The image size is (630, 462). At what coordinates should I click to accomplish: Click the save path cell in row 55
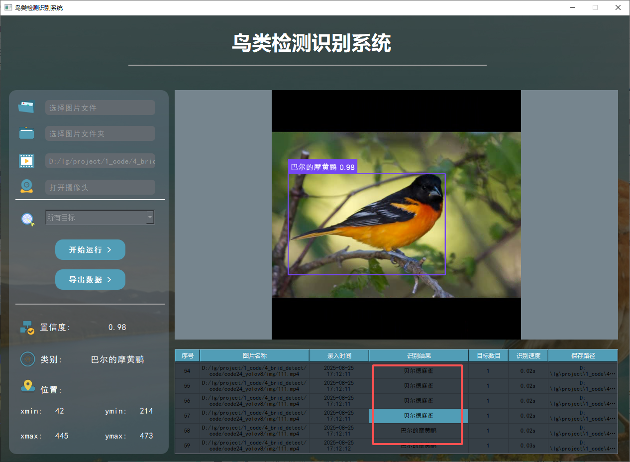pos(583,386)
